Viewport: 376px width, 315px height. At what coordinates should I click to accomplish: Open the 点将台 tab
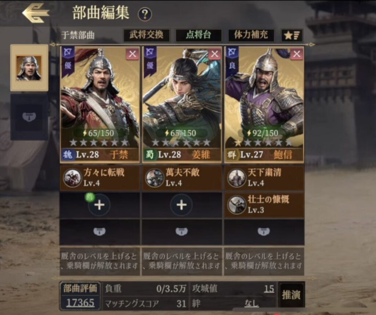click(198, 35)
